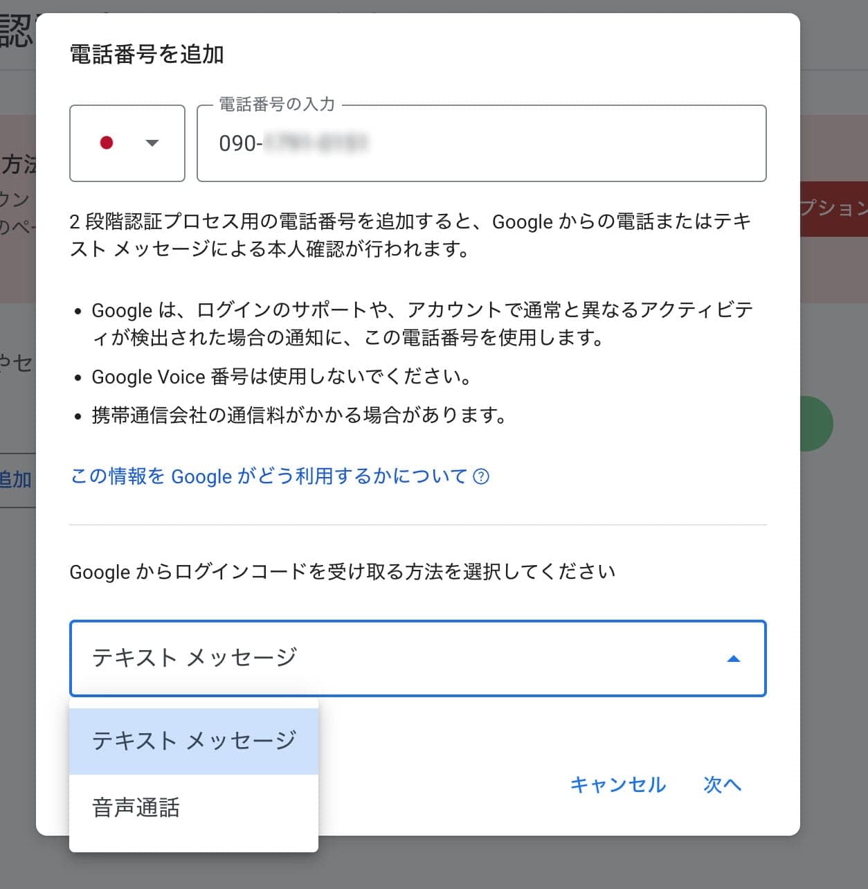The width and height of the screenshot is (868, 889).
Task: Collapse the dropdown using the up arrow
Action: coord(733,658)
